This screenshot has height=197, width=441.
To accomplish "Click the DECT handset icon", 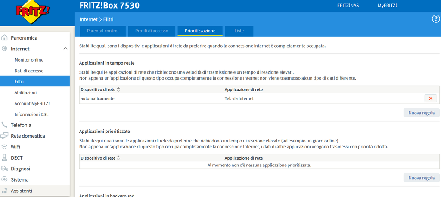I will click(4, 157).
